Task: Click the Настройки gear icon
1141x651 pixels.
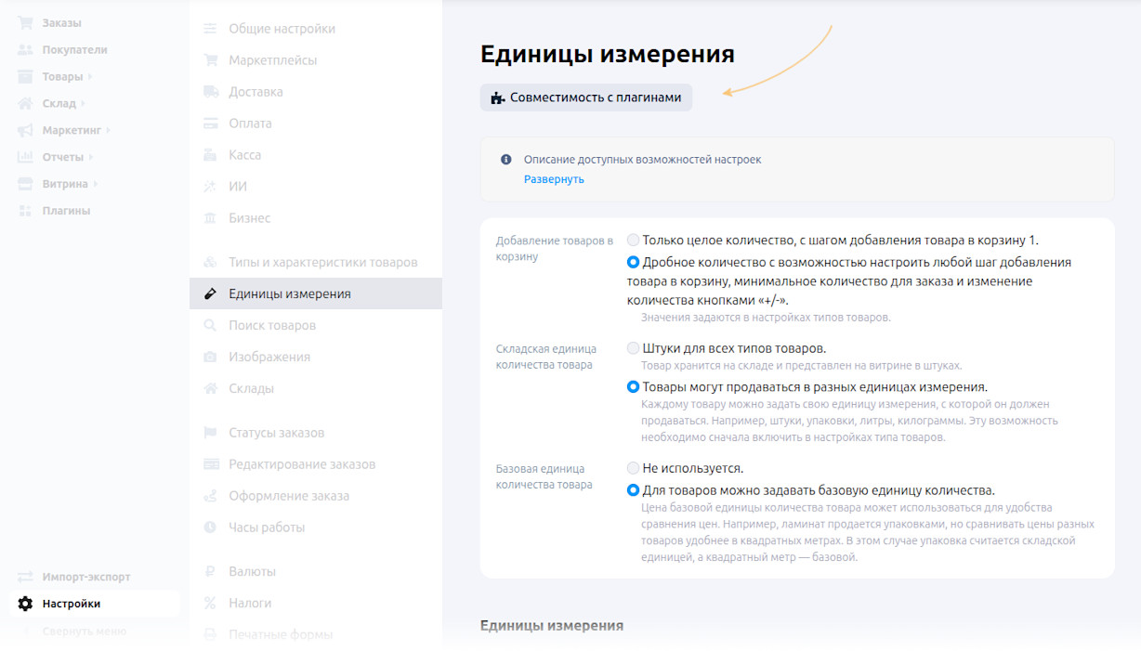Action: pos(24,604)
